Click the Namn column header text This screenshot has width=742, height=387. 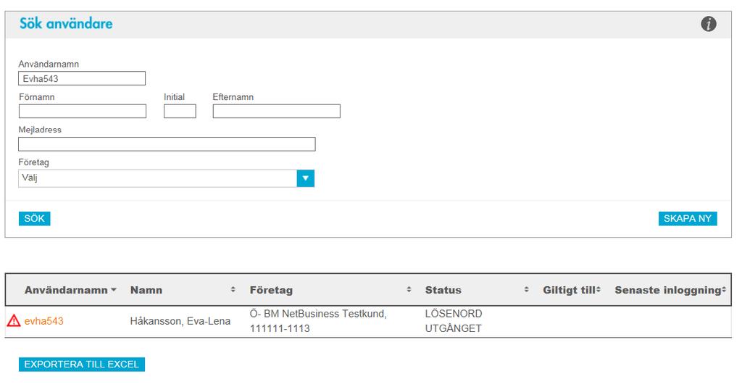point(146,290)
